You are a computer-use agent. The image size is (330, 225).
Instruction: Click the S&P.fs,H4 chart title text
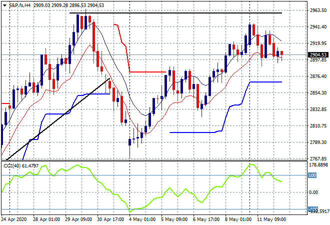click(x=20, y=5)
